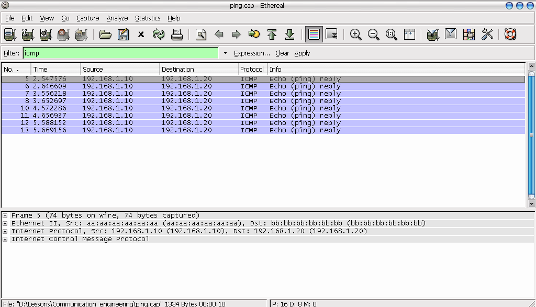Select packet 11 at time 4.656937
This screenshot has width=536, height=307.
(x=263, y=116)
